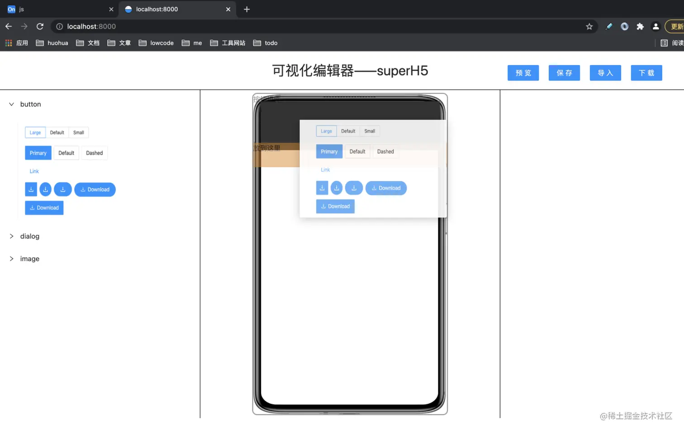Click the square download icon button in left panel

pyautogui.click(x=31, y=189)
